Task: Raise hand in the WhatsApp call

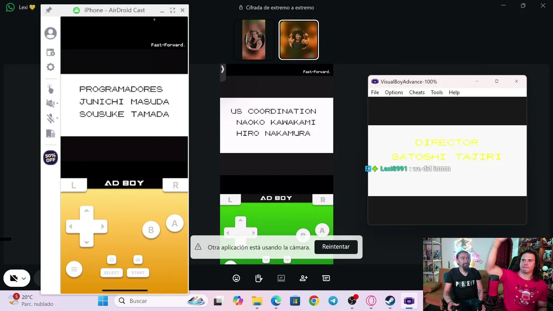Action: [259, 278]
